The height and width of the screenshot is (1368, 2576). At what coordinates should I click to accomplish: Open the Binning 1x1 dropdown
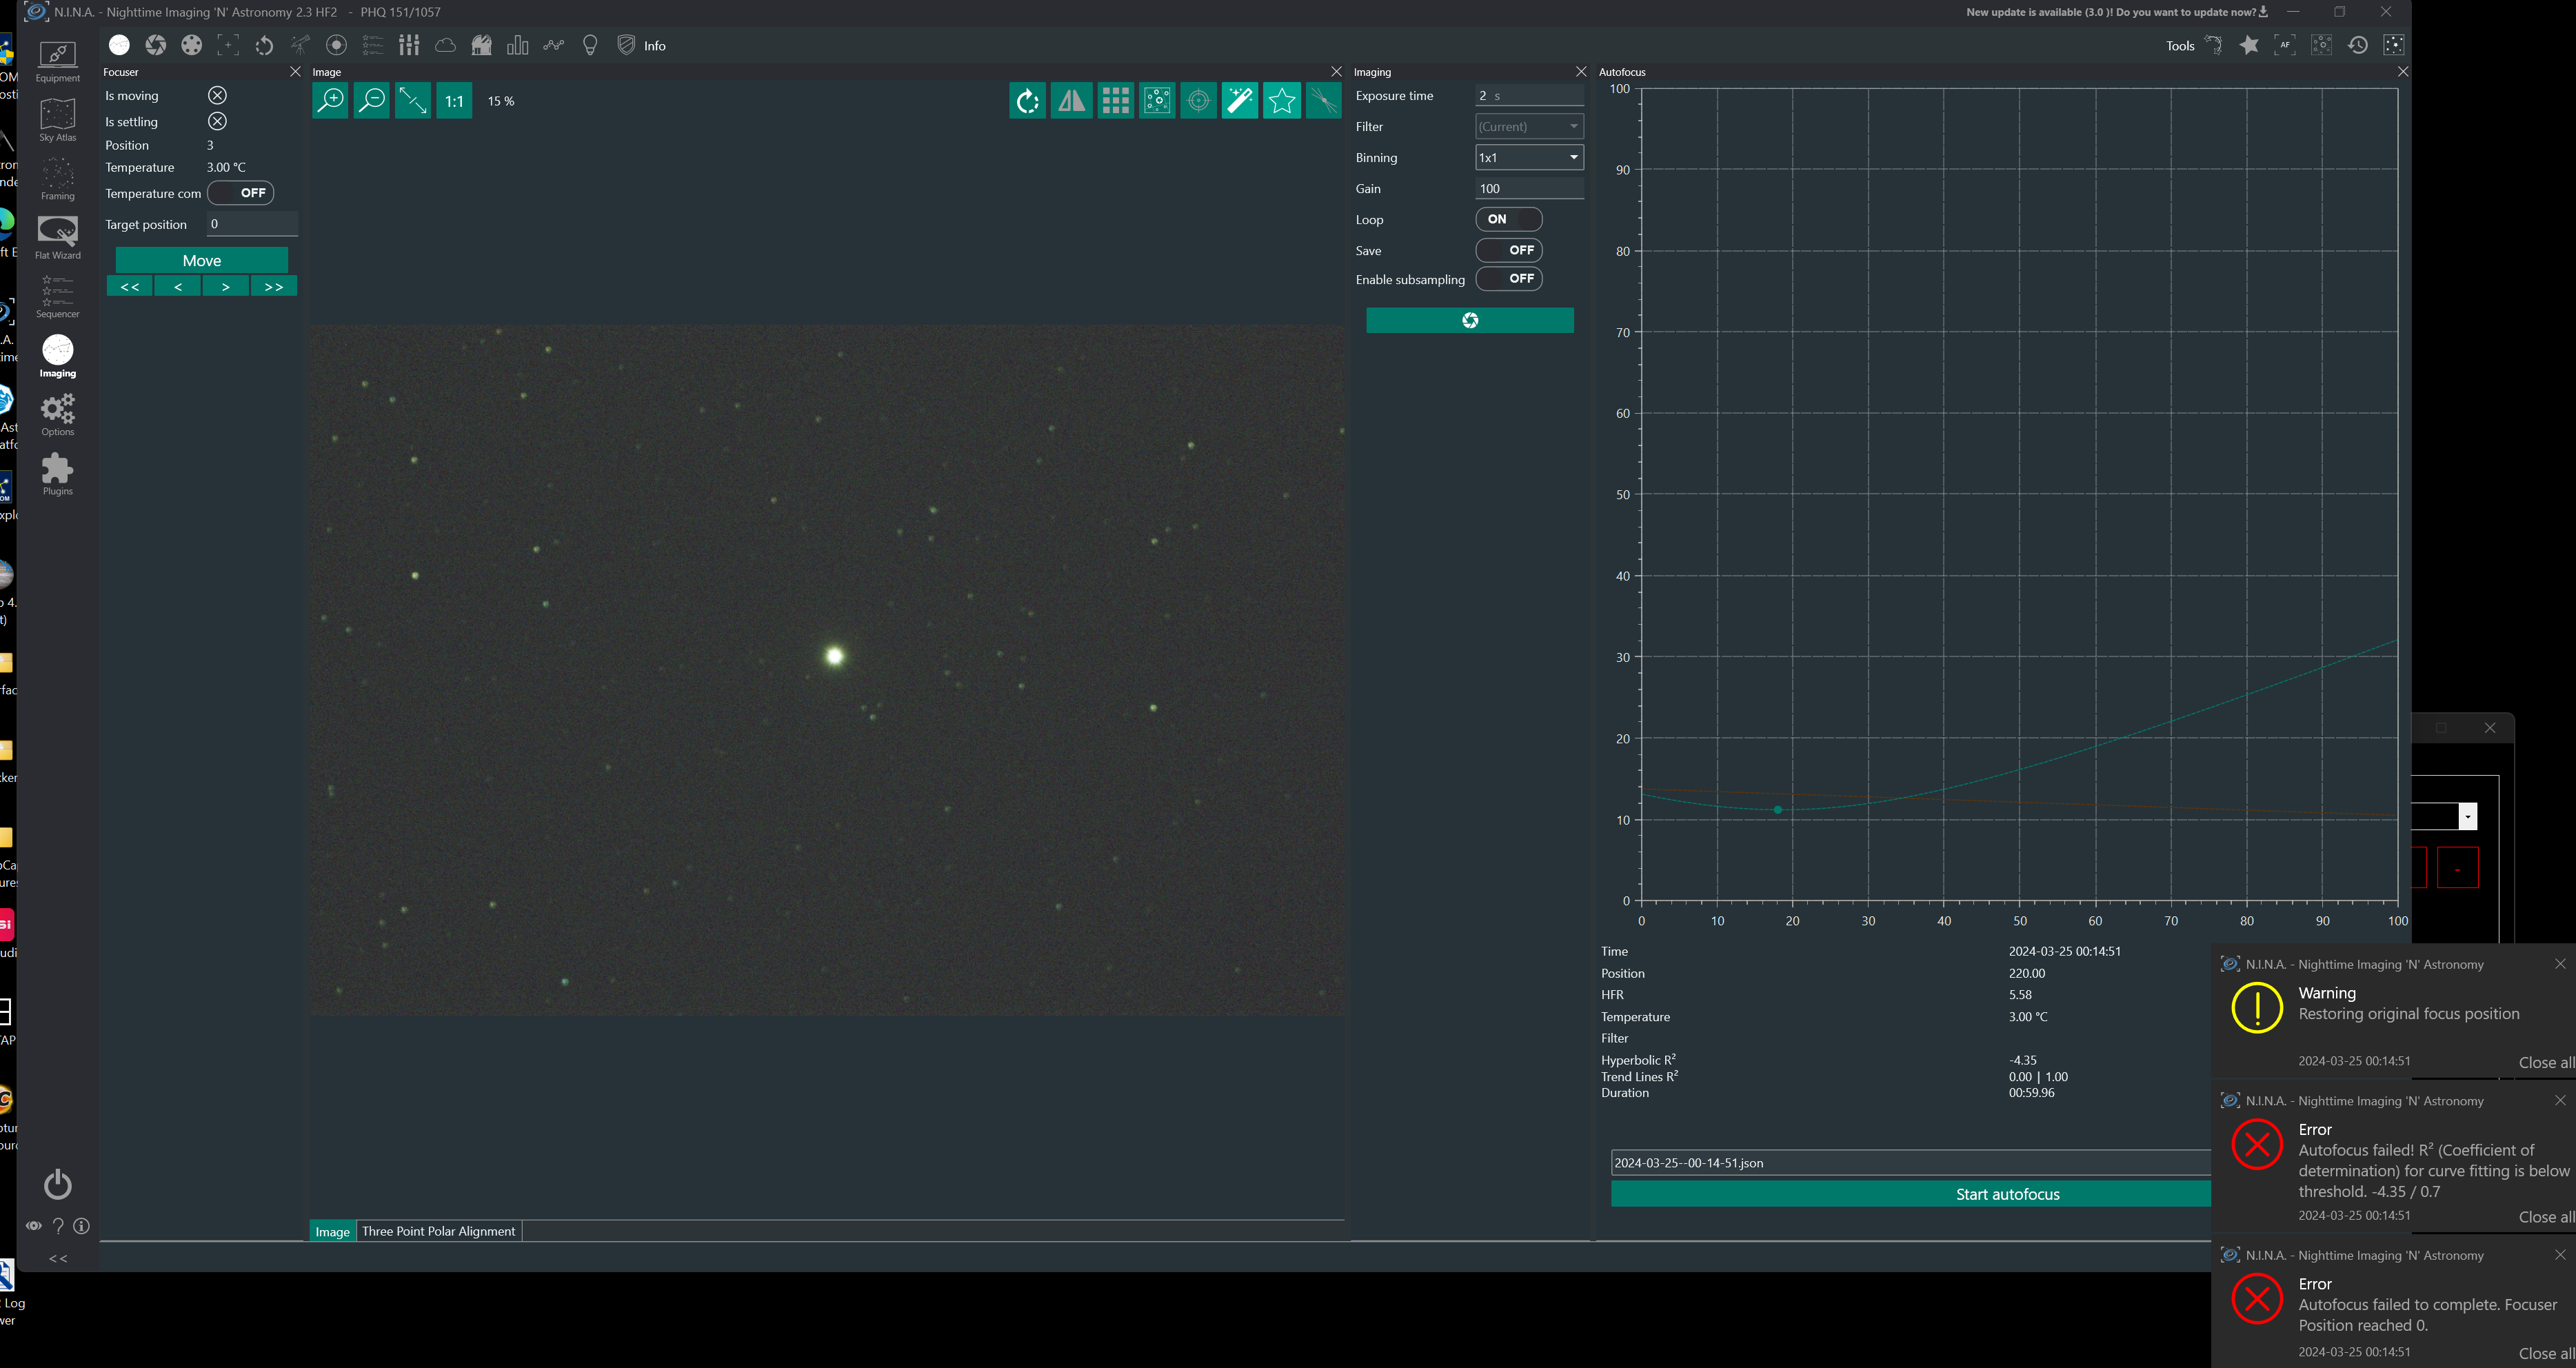pos(1528,157)
